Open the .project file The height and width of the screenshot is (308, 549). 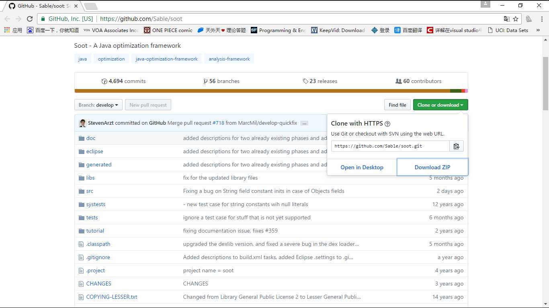[x=96, y=271]
